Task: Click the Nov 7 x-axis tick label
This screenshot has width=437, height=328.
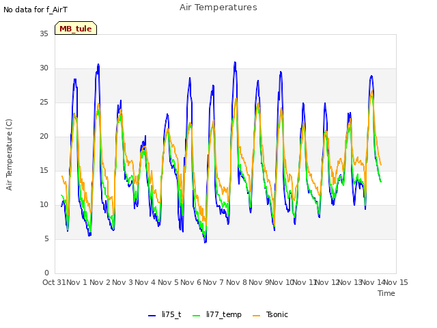Action: click(214, 282)
